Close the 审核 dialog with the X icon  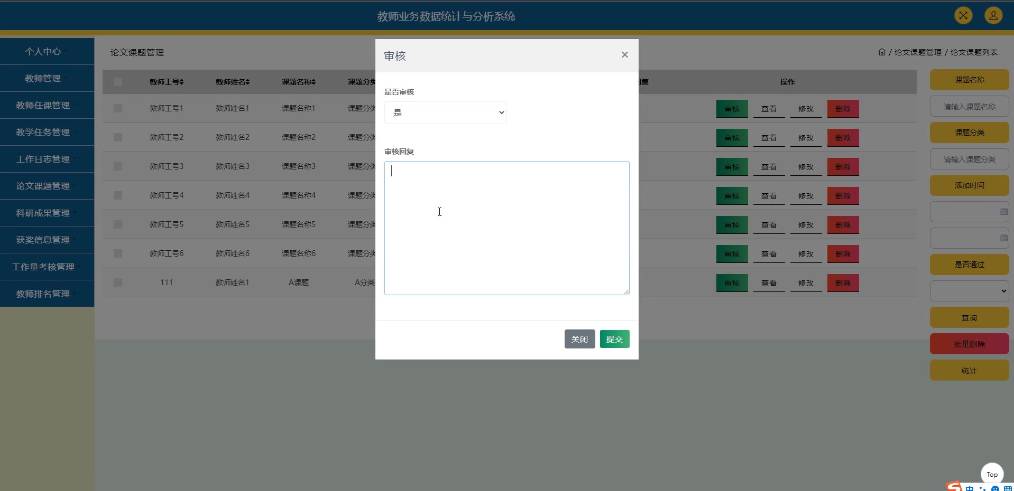[625, 55]
